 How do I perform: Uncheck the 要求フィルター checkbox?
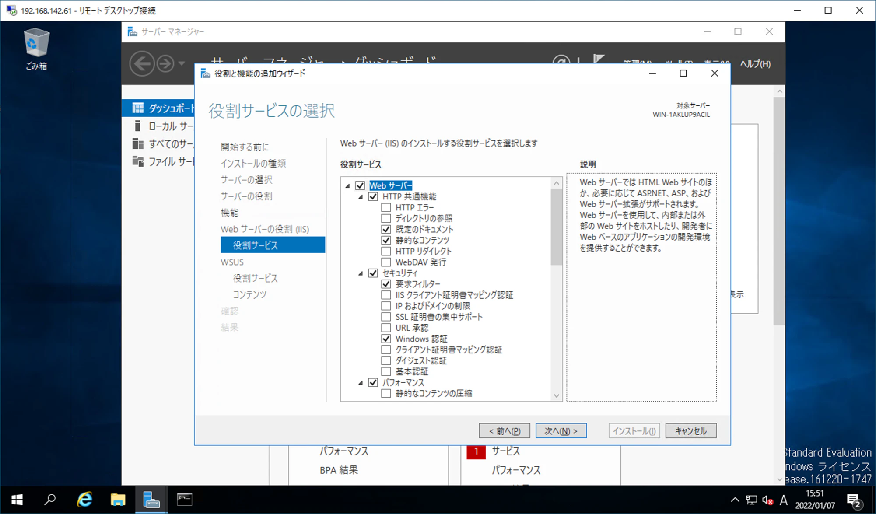pos(386,284)
